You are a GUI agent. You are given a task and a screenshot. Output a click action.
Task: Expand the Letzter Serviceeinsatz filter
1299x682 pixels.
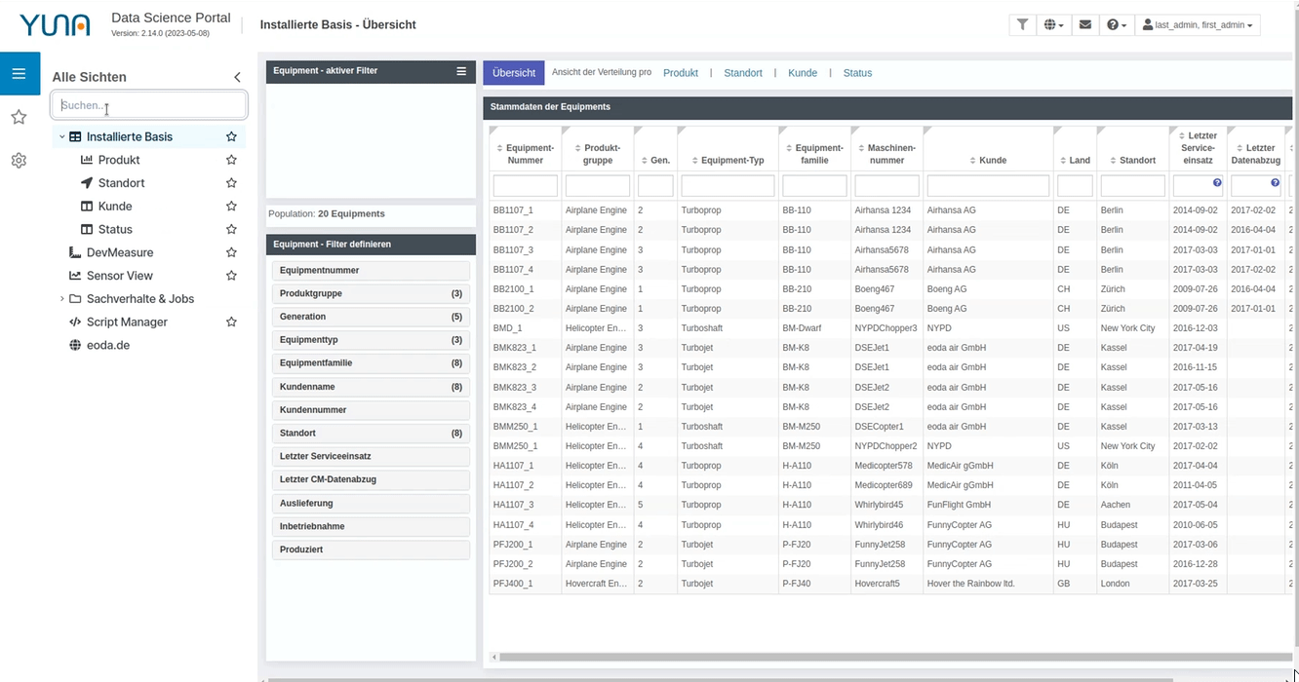pos(371,456)
